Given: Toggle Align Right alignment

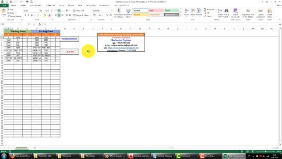Looking at the screenshot, I should 62,15.
